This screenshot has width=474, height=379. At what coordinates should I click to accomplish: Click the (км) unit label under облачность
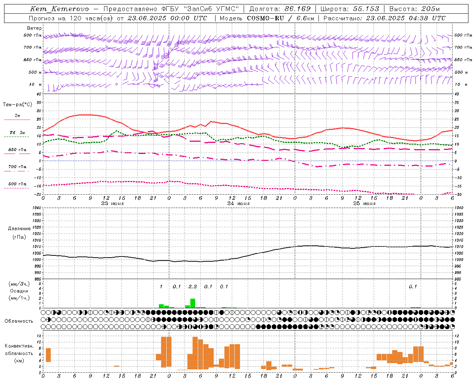[19, 360]
